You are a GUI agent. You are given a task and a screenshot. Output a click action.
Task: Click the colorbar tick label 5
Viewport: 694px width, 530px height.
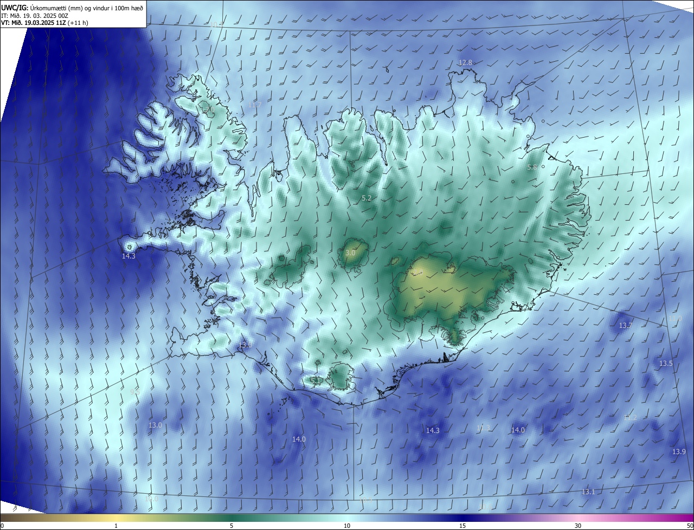pos(232,526)
